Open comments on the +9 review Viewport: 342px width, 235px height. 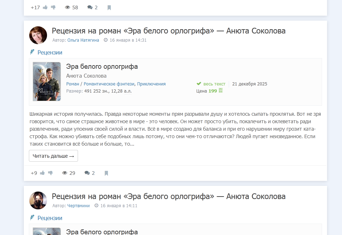(x=87, y=173)
